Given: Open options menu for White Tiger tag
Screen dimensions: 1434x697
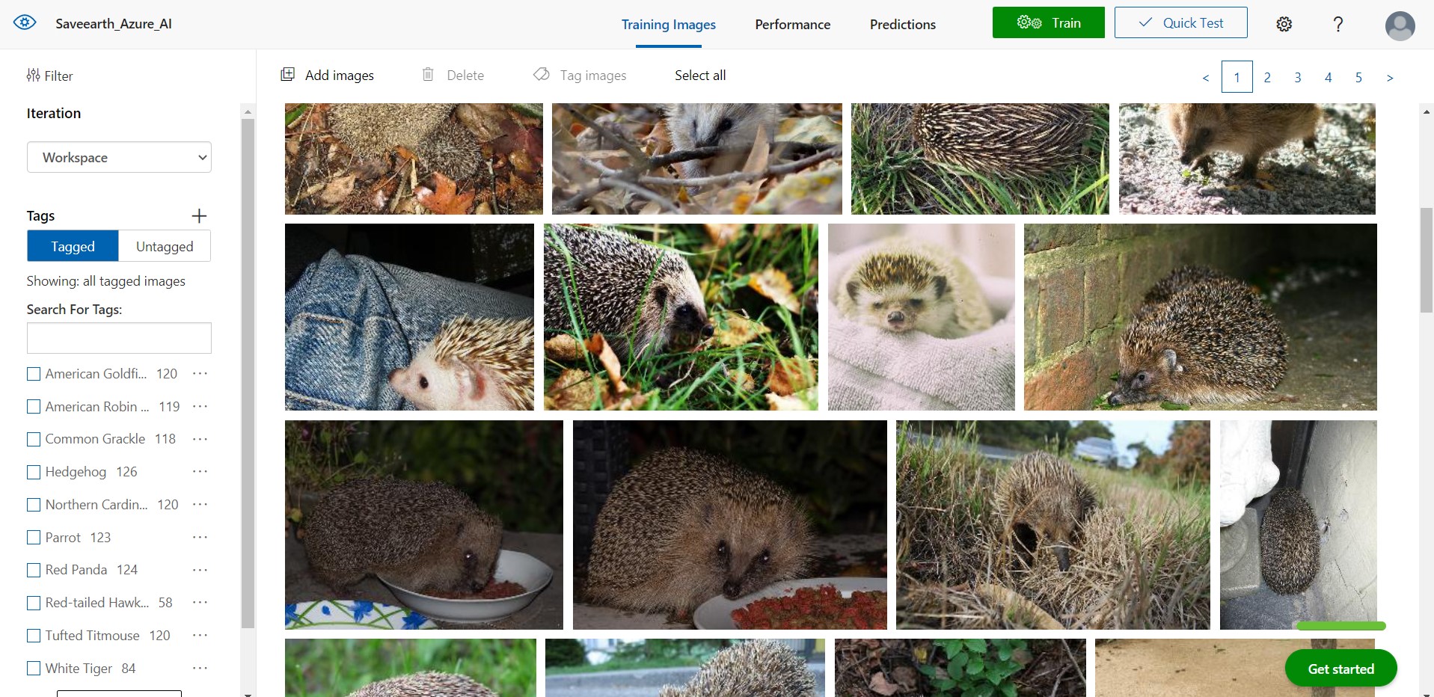Looking at the screenshot, I should [200, 668].
